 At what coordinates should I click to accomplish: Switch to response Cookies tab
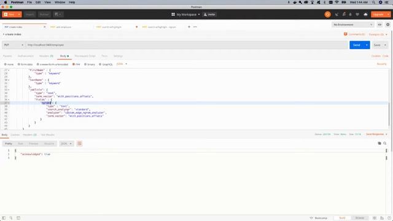(x=15, y=135)
